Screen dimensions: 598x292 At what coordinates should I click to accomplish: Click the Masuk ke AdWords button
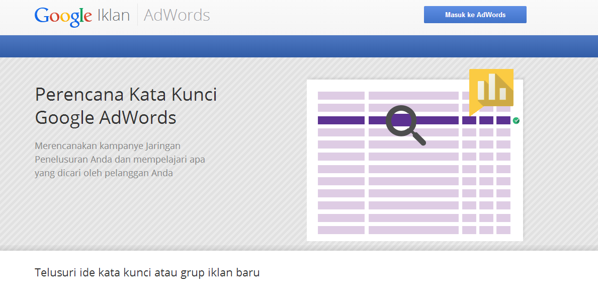(475, 15)
